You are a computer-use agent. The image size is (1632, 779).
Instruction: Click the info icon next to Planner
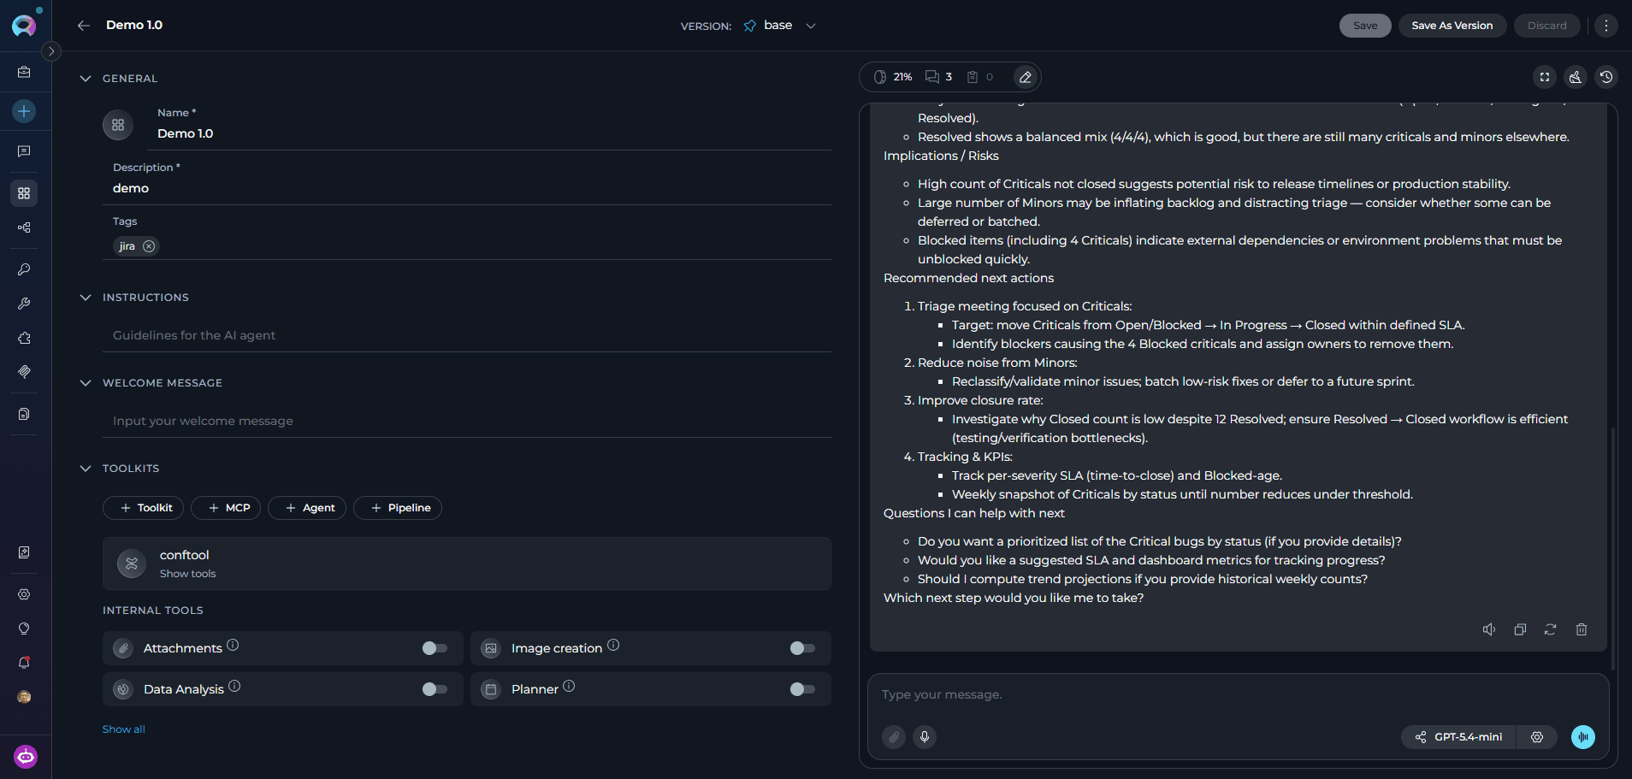[x=569, y=686]
